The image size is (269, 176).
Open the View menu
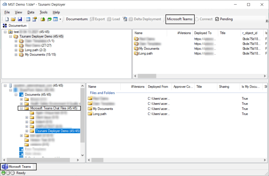18,12
